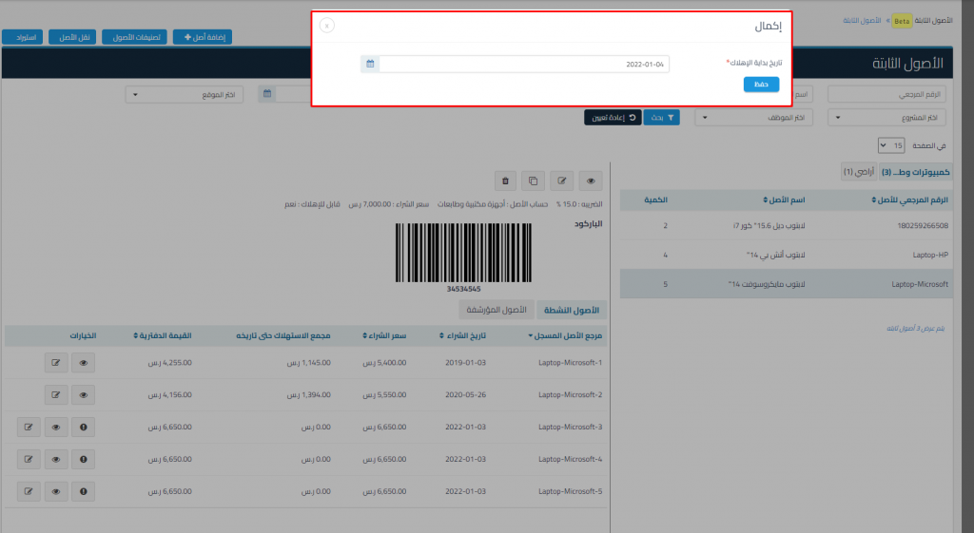The image size is (974, 533).
Task: Open the per-page count dropdown showing 15
Action: pyautogui.click(x=891, y=145)
